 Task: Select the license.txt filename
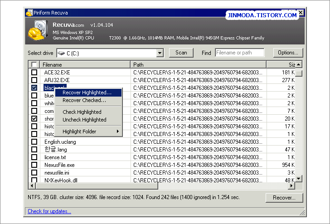tap(55, 157)
